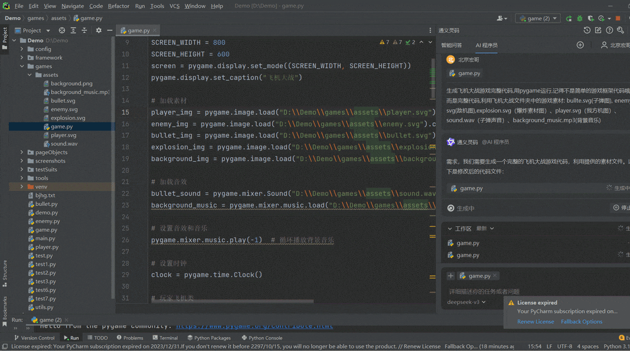Image resolution: width=630 pixels, height=351 pixels.
Task: Click the Rerun icon next to the run configuration
Action: click(x=570, y=18)
